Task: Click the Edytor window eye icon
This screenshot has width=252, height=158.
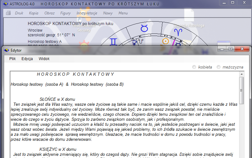Action: coord(7,50)
